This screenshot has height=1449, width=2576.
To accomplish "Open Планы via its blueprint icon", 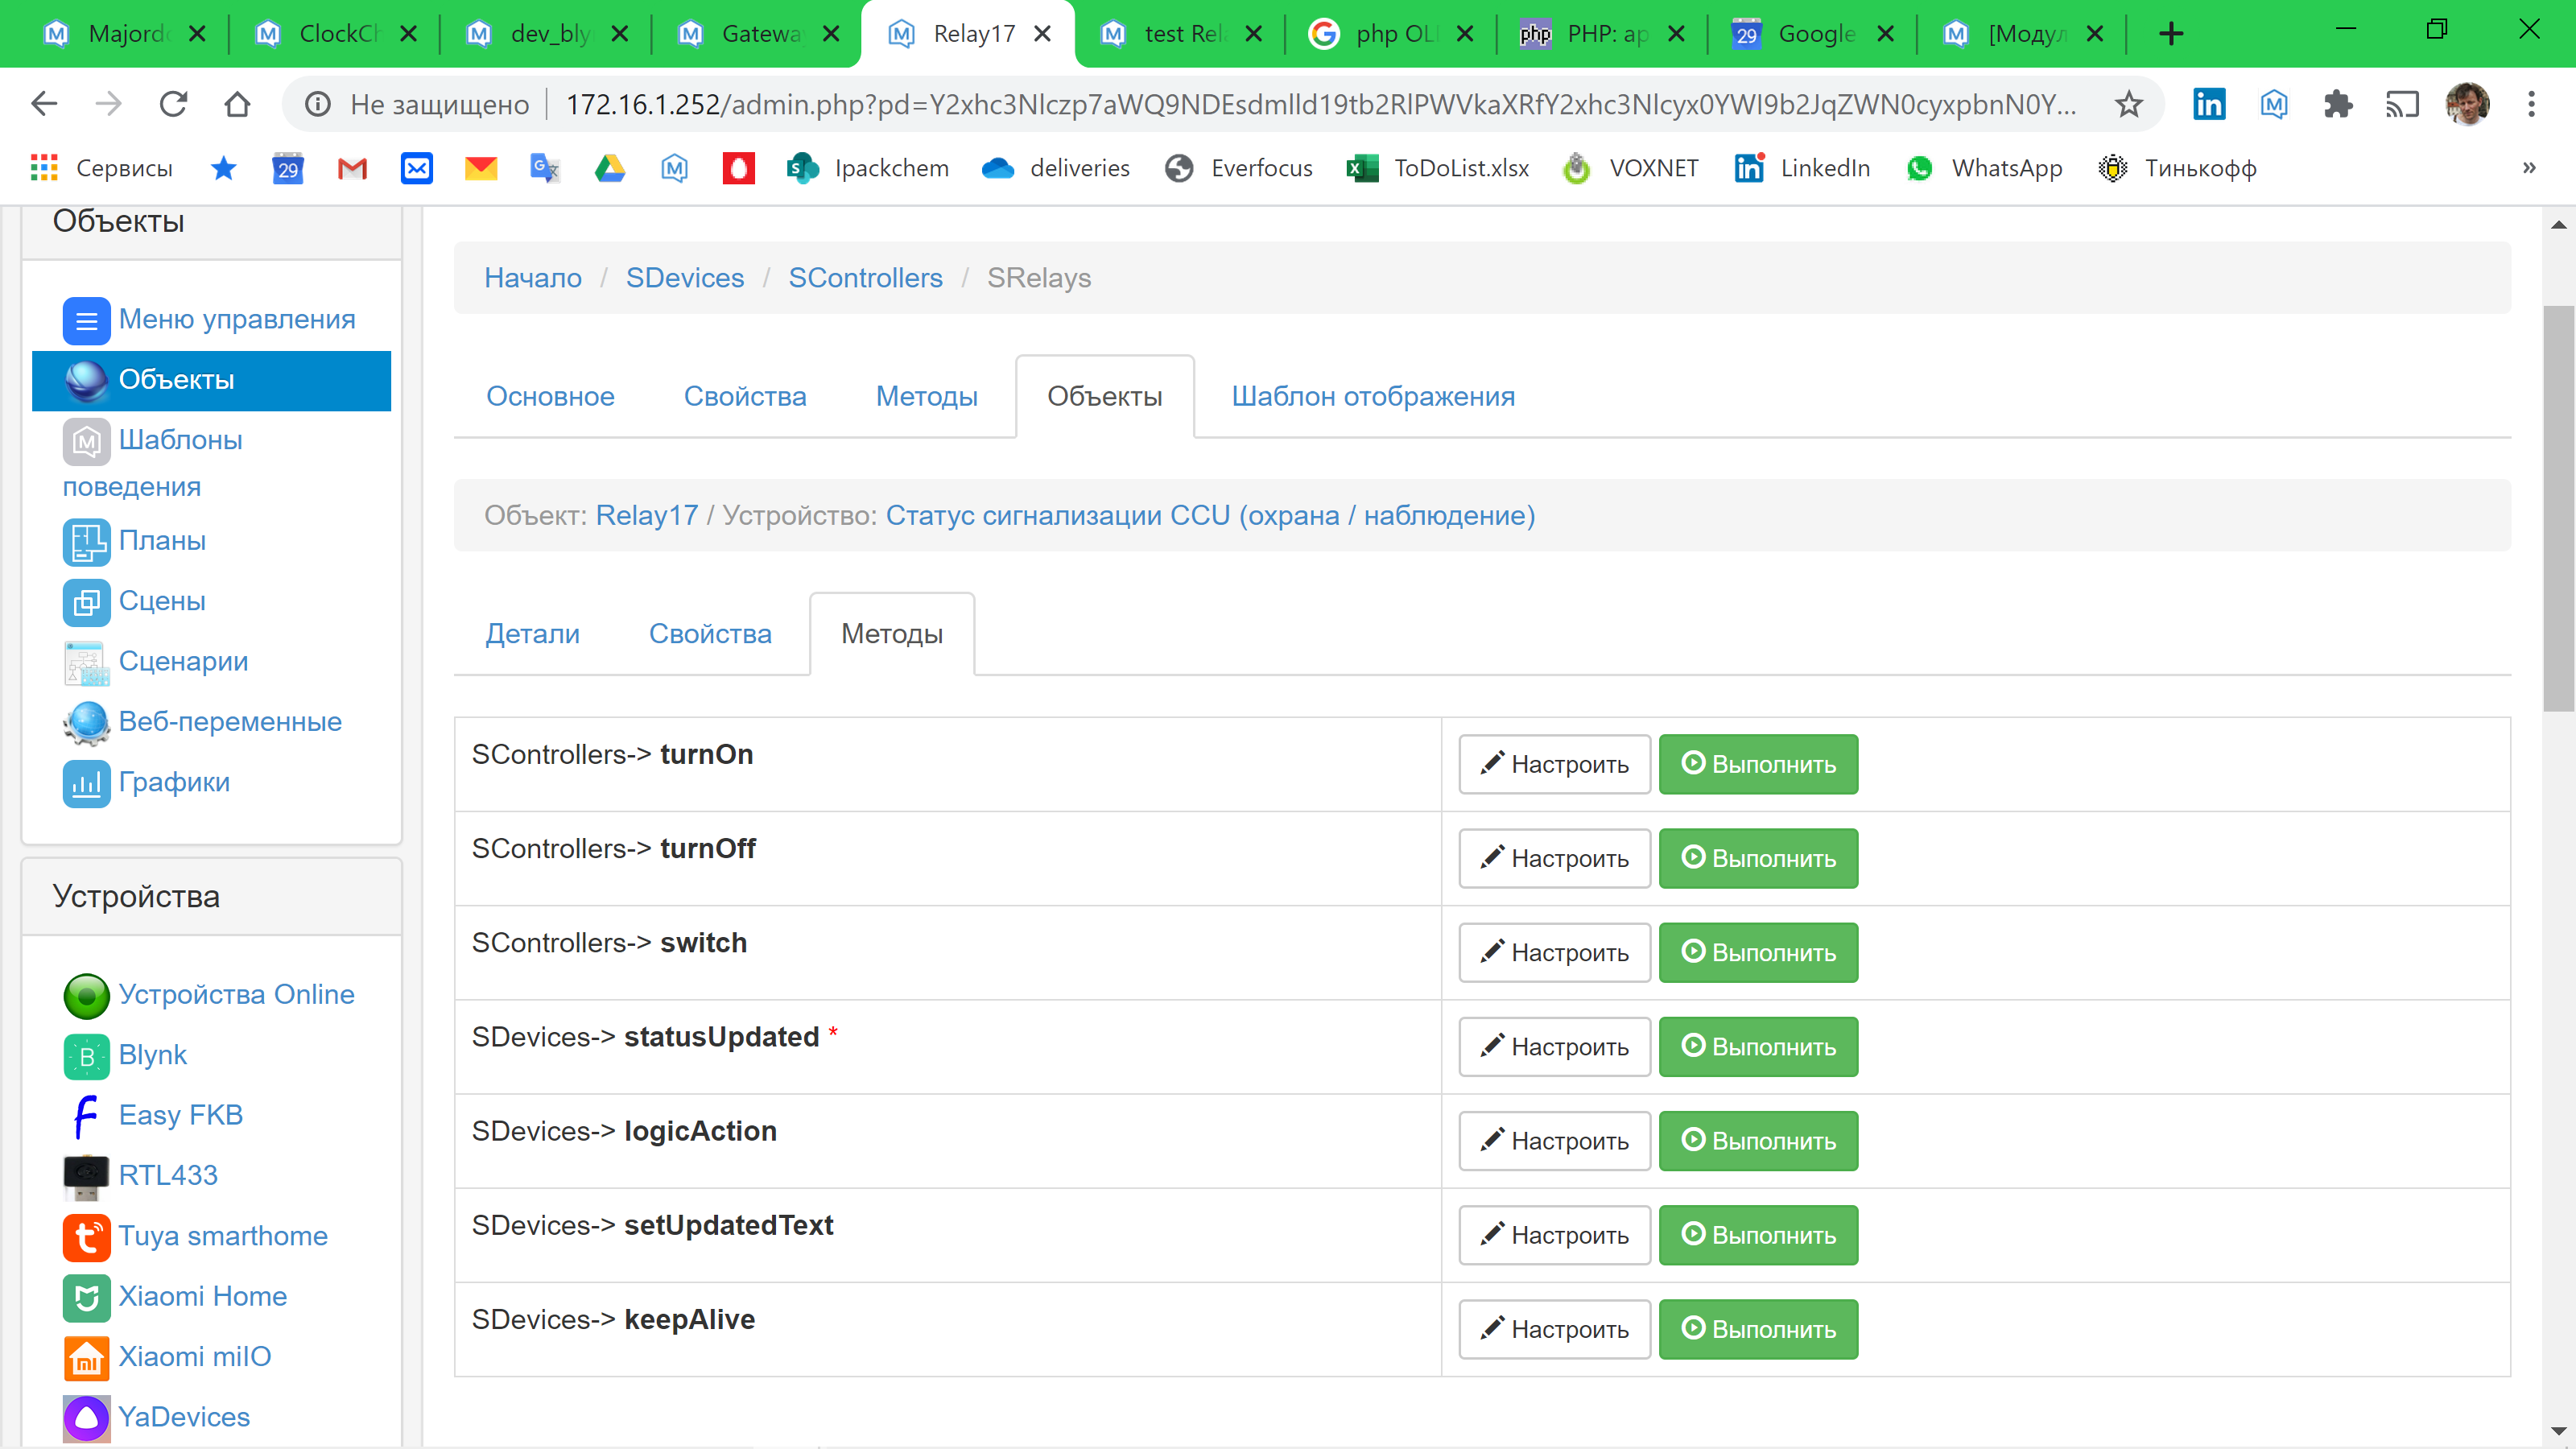I will click(86, 541).
